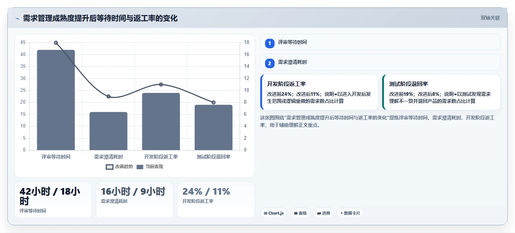The image size is (515, 233).
Task: Click the left axis value 45
Action: click(23, 43)
